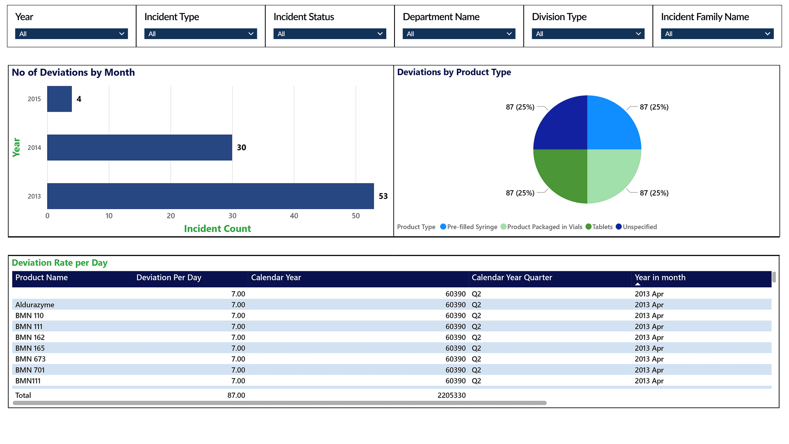Viewport: 789px width, 444px height.
Task: Open the Incident Status dropdown
Action: pyautogui.click(x=330, y=34)
